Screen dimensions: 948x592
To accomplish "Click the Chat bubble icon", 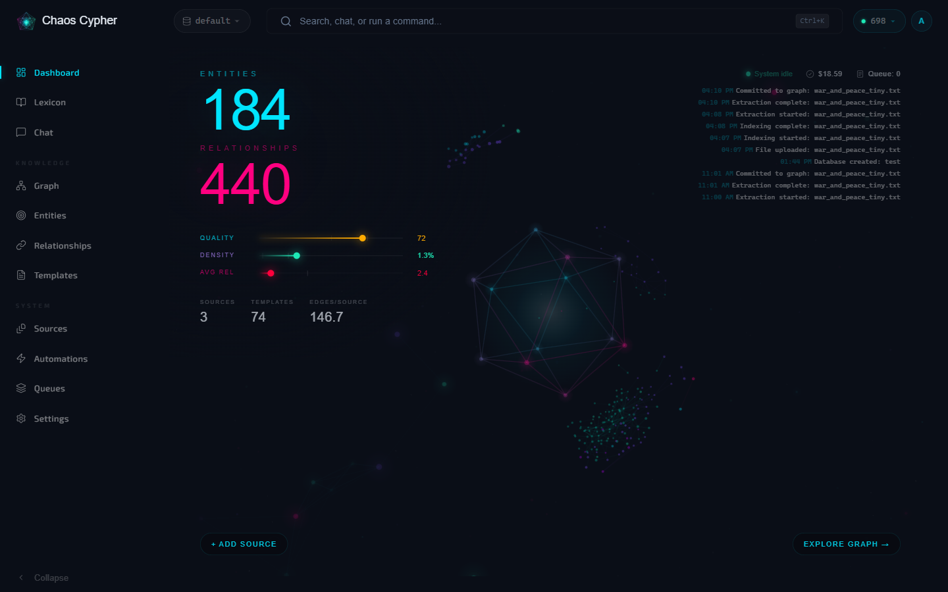I will [x=21, y=132].
